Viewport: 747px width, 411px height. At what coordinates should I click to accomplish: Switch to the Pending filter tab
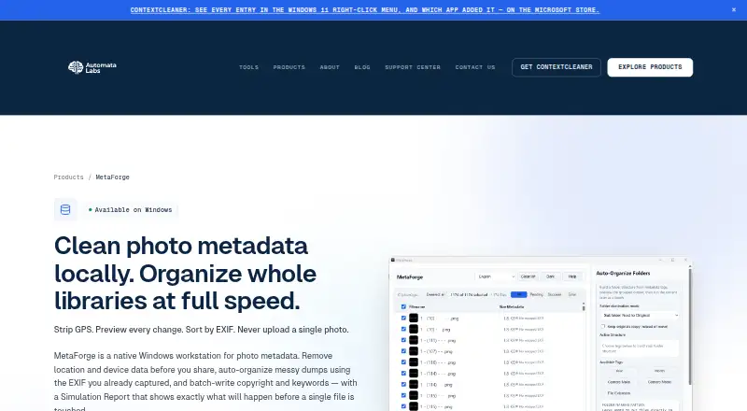(x=536, y=294)
